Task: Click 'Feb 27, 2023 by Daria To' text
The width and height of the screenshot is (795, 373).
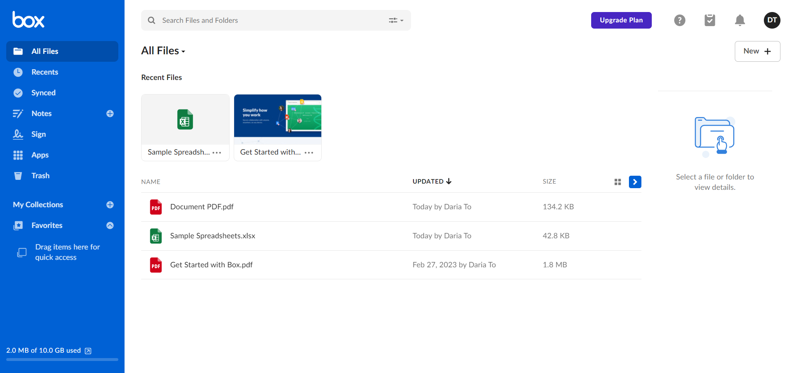Action: click(454, 265)
